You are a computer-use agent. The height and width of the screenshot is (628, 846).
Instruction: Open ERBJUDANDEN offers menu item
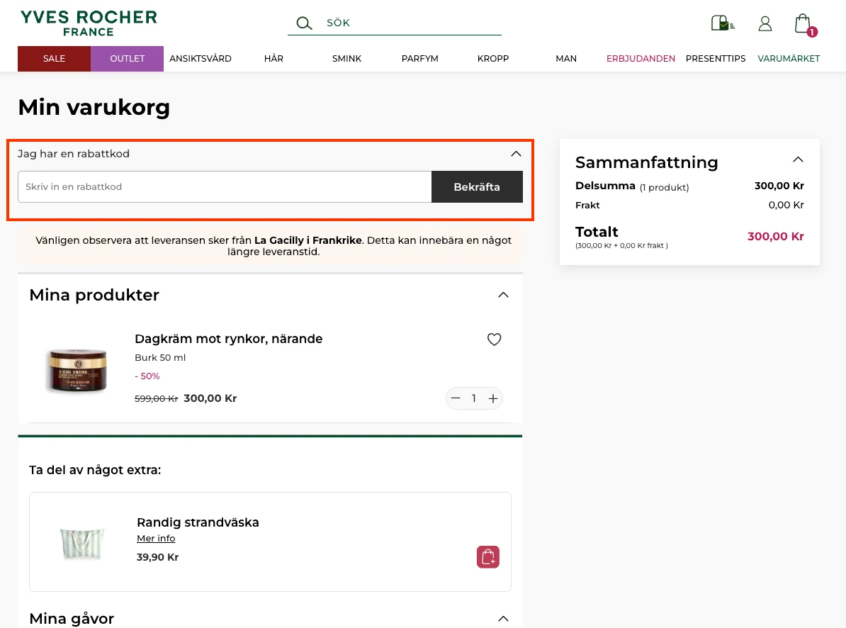641,58
